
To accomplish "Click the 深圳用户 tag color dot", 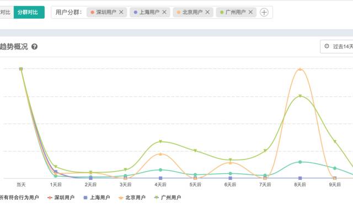I will click(92, 12).
